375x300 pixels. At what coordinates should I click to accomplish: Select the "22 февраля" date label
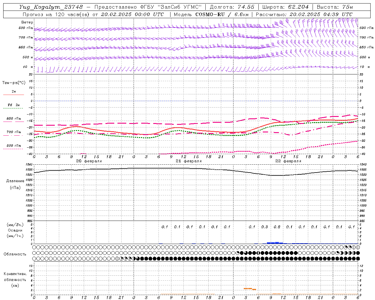point(288,161)
